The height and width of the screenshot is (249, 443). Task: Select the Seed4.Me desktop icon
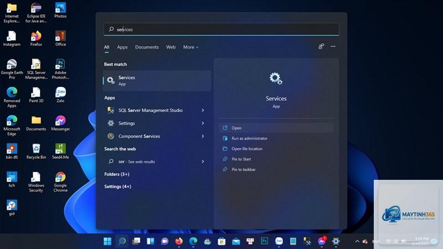click(x=60, y=152)
